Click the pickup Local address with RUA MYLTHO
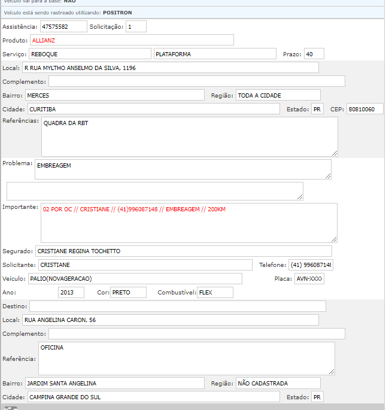Screen dimensions: 386x410 pos(170,68)
